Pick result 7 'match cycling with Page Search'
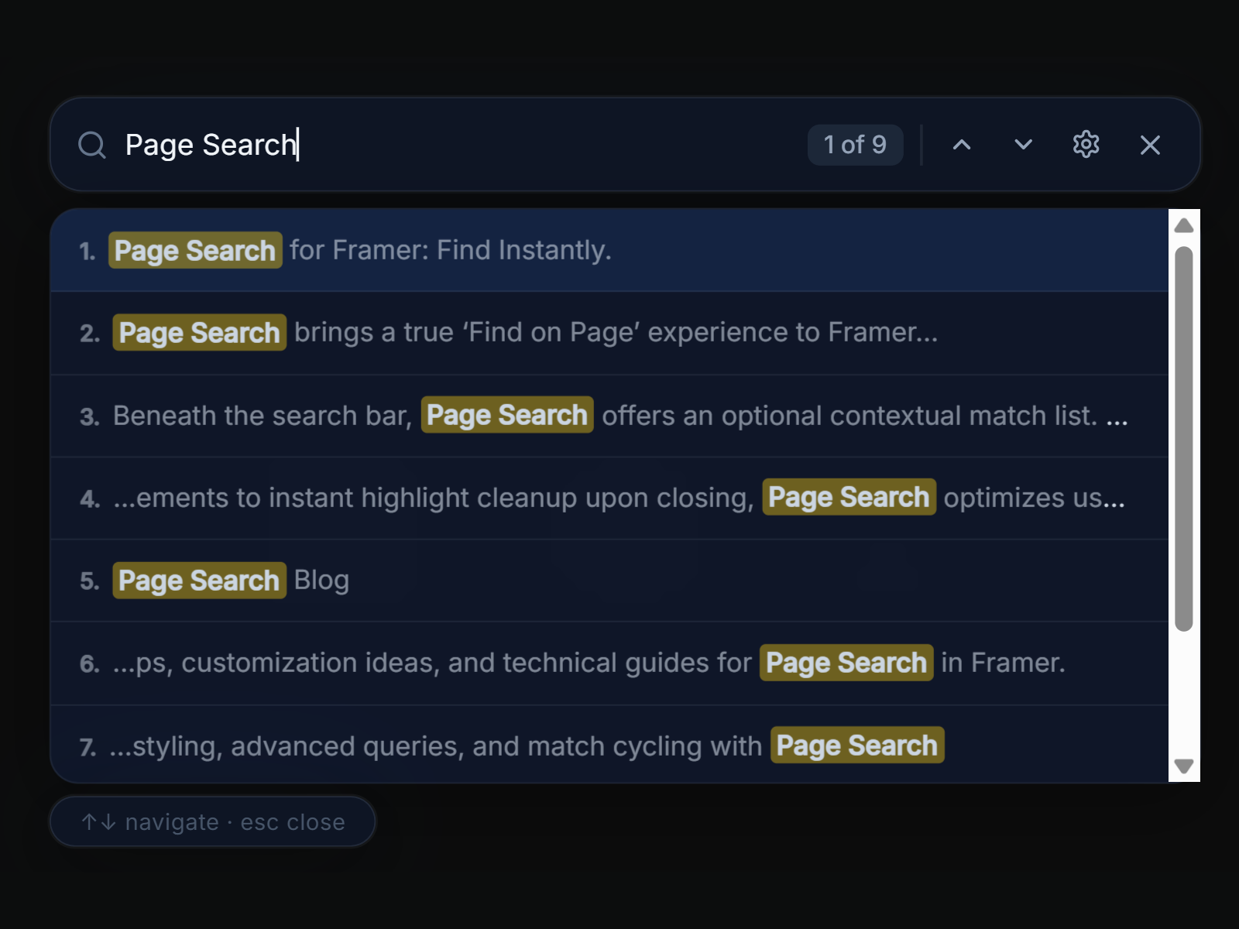1239x929 pixels. (x=609, y=745)
